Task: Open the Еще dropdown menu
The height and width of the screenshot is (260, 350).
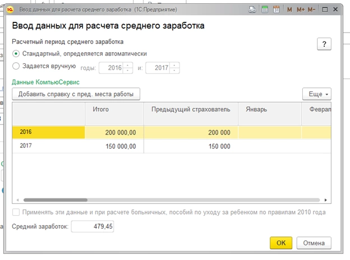Action: coord(317,94)
